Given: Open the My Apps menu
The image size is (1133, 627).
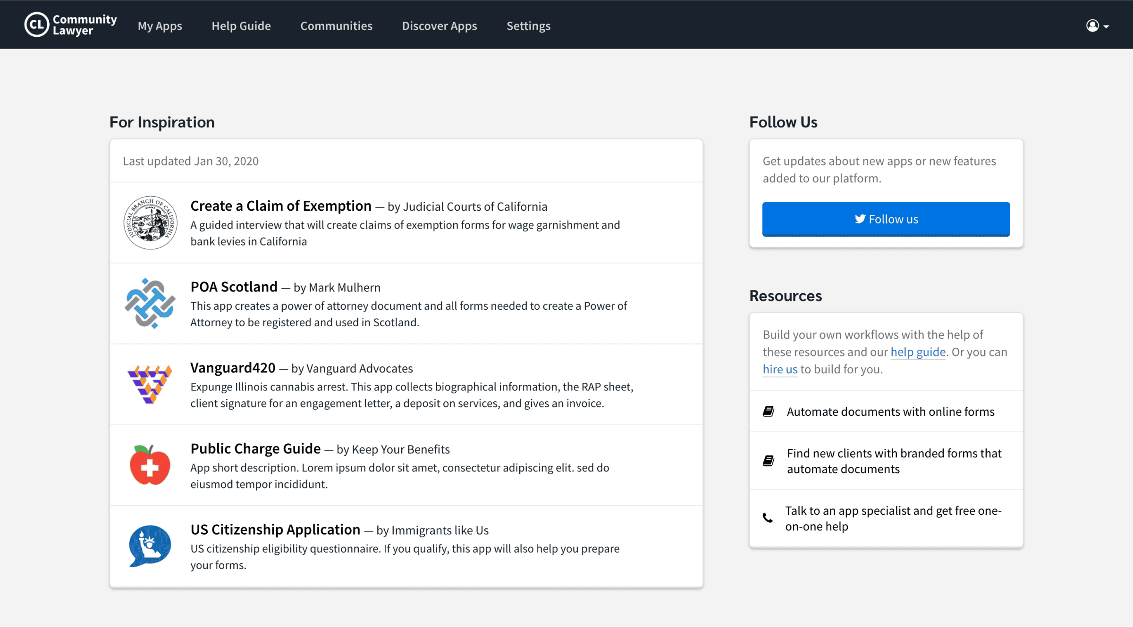Looking at the screenshot, I should coord(160,26).
